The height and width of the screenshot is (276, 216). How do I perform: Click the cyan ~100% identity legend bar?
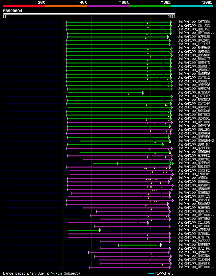[x=192, y=6]
